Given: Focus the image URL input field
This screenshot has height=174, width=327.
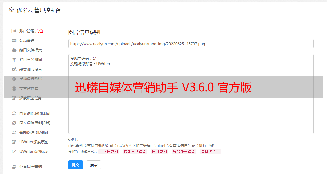Looking at the screenshot, I should tap(191, 44).
